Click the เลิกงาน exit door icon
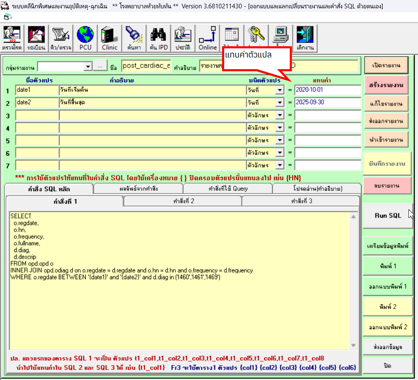The image size is (418, 380). click(305, 38)
